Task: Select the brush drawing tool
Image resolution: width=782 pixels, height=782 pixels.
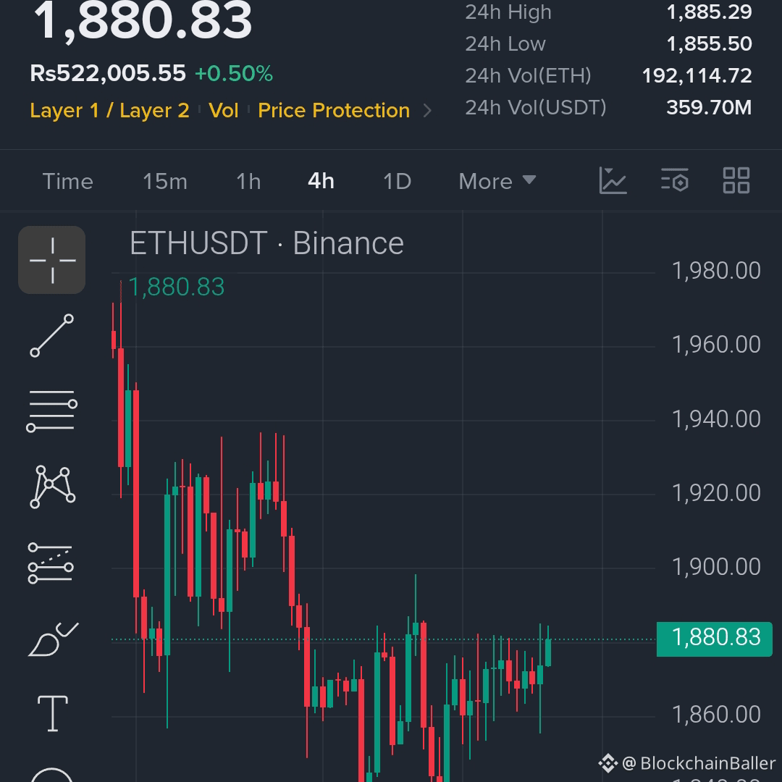Action: (53, 639)
